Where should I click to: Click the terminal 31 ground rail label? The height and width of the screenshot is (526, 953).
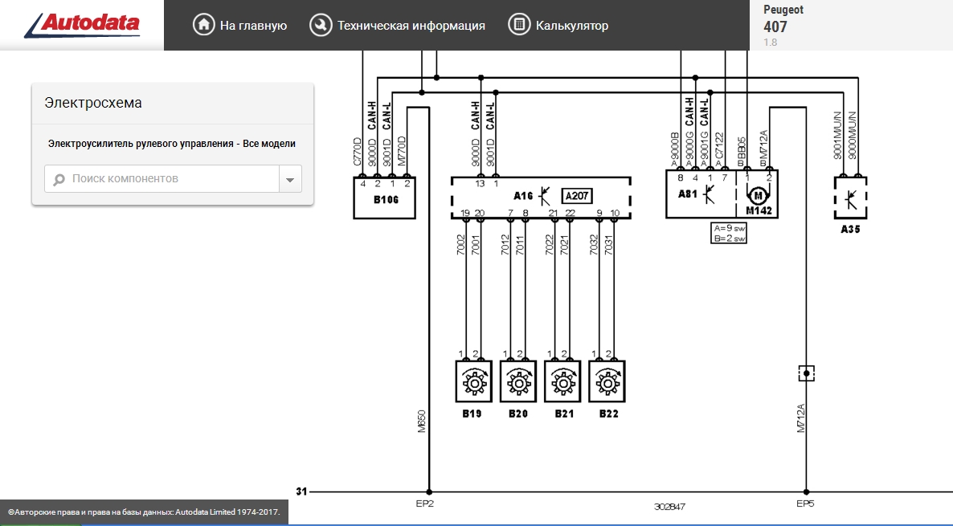(301, 491)
